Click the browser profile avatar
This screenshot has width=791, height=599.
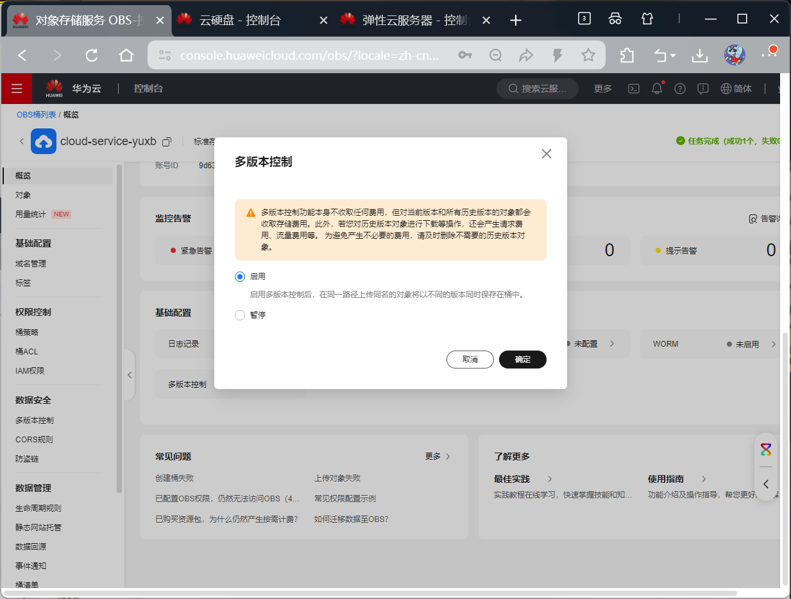735,55
